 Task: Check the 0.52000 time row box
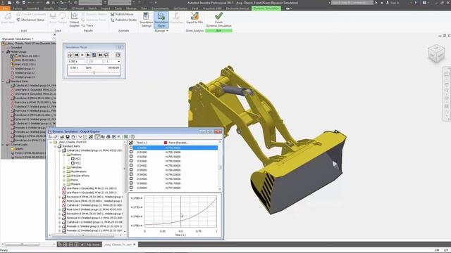click(131, 157)
